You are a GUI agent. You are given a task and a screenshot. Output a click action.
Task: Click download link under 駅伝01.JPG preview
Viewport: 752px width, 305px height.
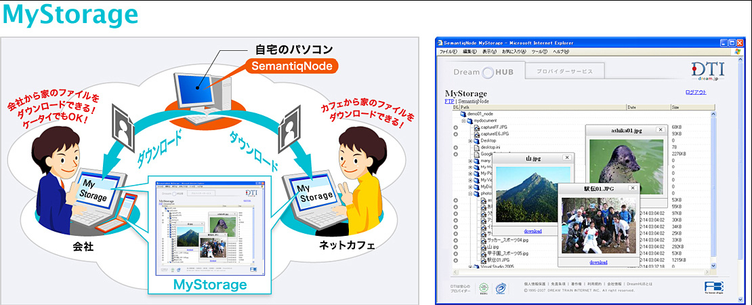pos(598,262)
